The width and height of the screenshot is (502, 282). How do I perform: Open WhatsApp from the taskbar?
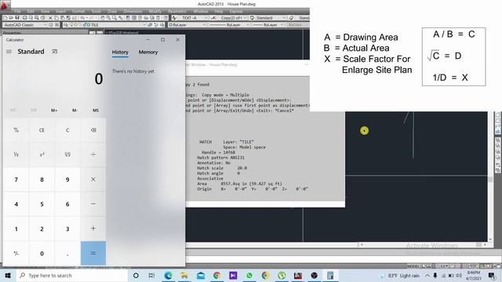[249, 275]
